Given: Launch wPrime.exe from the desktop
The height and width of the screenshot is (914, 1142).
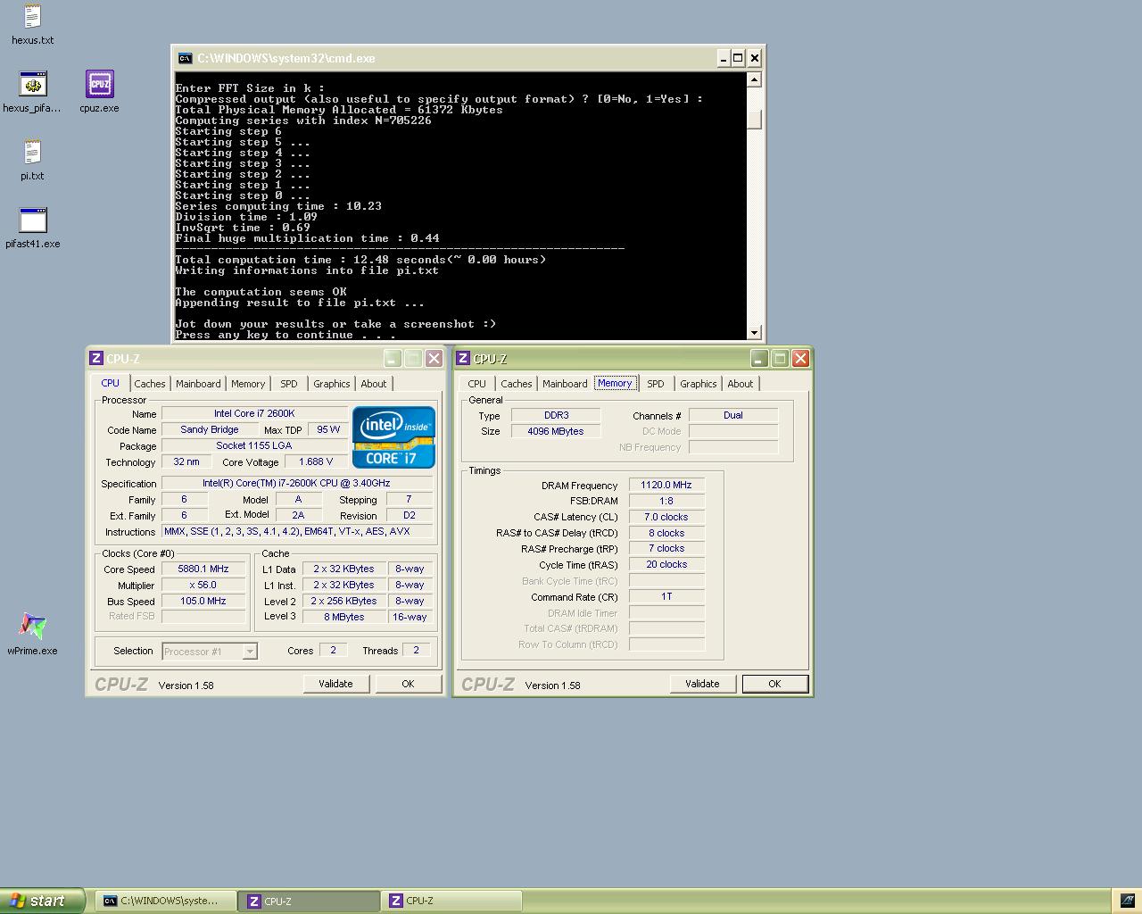Looking at the screenshot, I should tap(32, 627).
